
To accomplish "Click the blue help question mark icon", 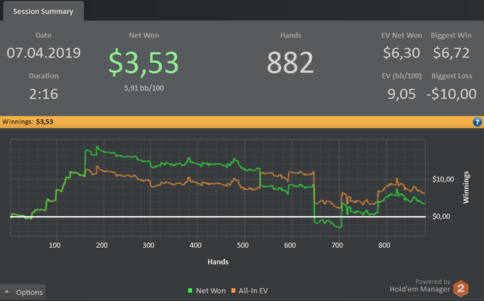I will point(477,122).
